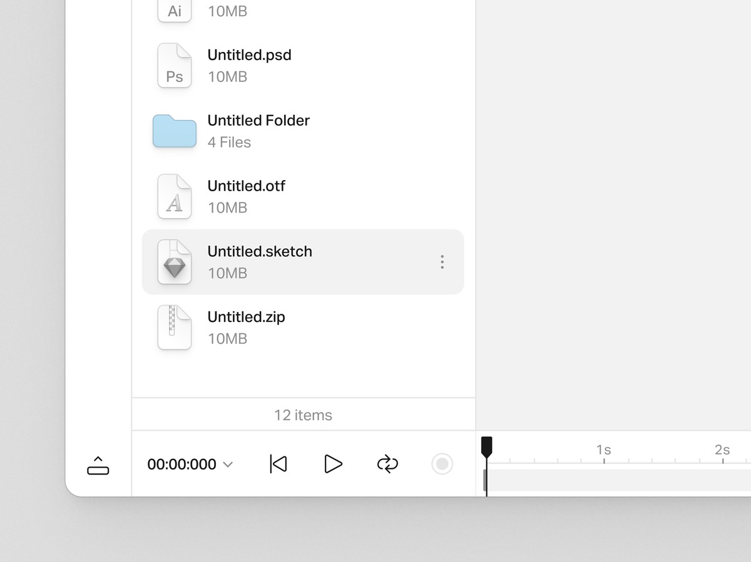
Task: Open the three-dot menu for Untitled.sketch
Action: tap(442, 262)
